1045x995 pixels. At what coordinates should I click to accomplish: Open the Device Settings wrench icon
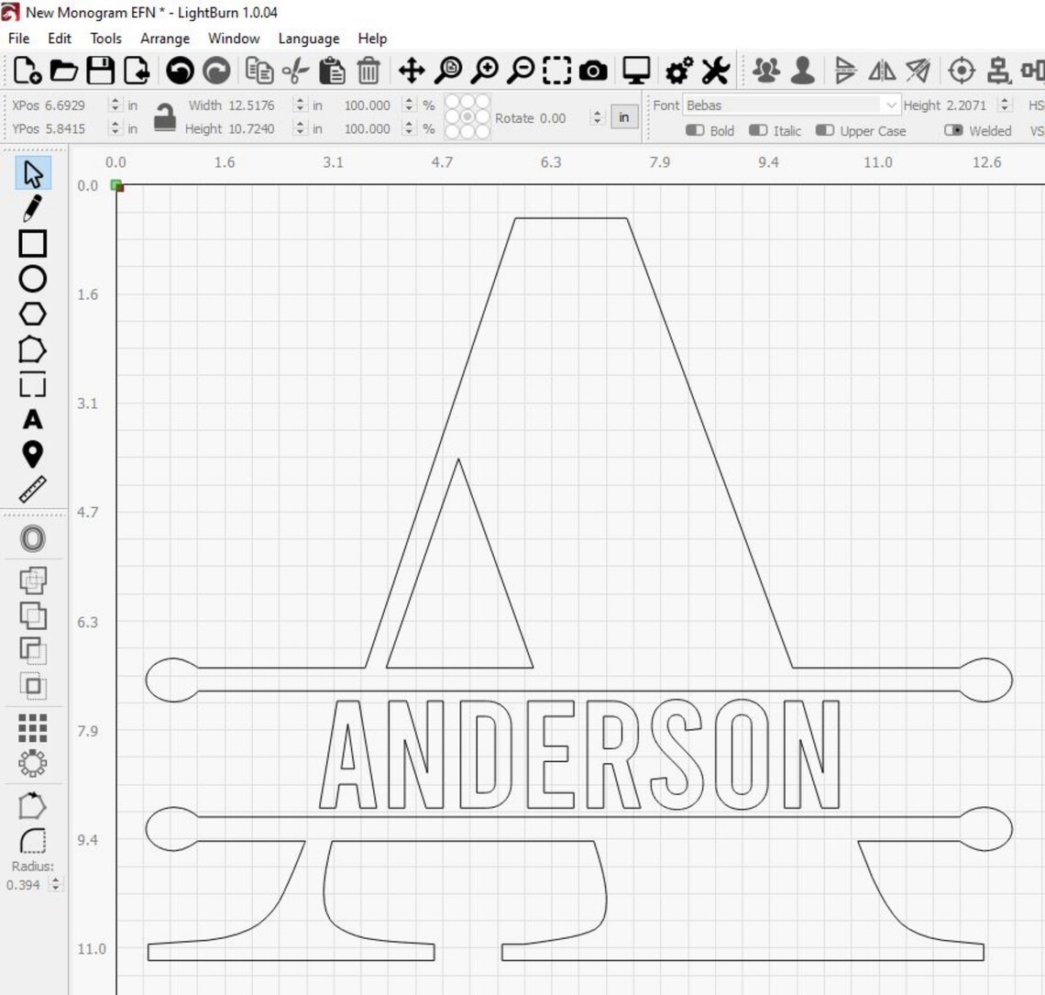tap(715, 69)
